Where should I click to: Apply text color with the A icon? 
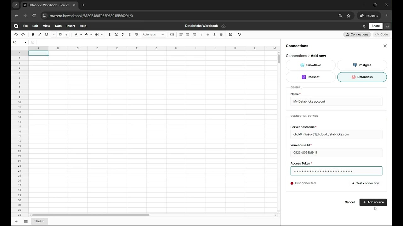point(76,35)
